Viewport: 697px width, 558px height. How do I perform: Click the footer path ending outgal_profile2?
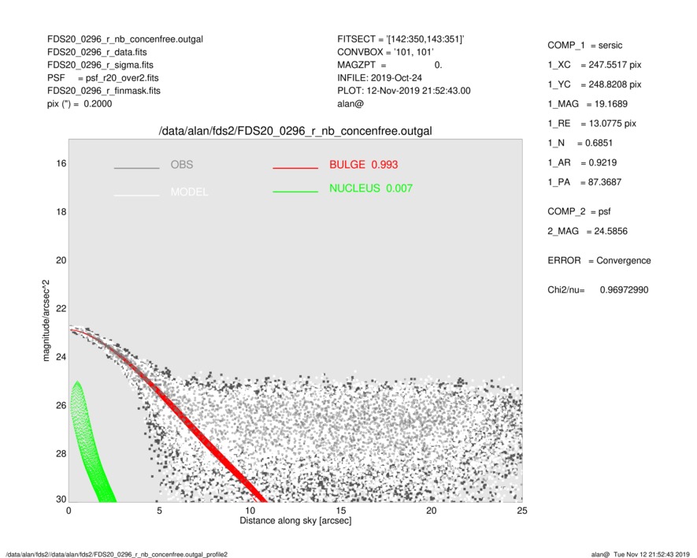pyautogui.click(x=117, y=554)
